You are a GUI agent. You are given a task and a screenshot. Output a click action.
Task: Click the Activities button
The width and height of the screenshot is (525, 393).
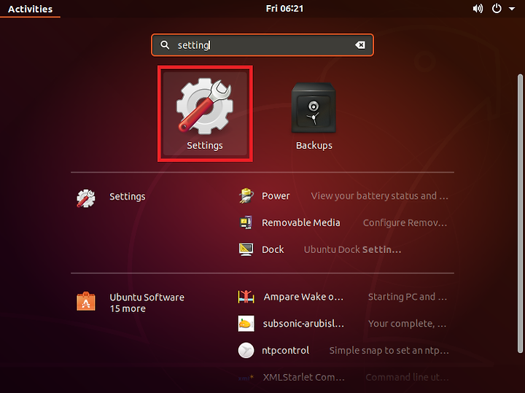click(x=30, y=9)
